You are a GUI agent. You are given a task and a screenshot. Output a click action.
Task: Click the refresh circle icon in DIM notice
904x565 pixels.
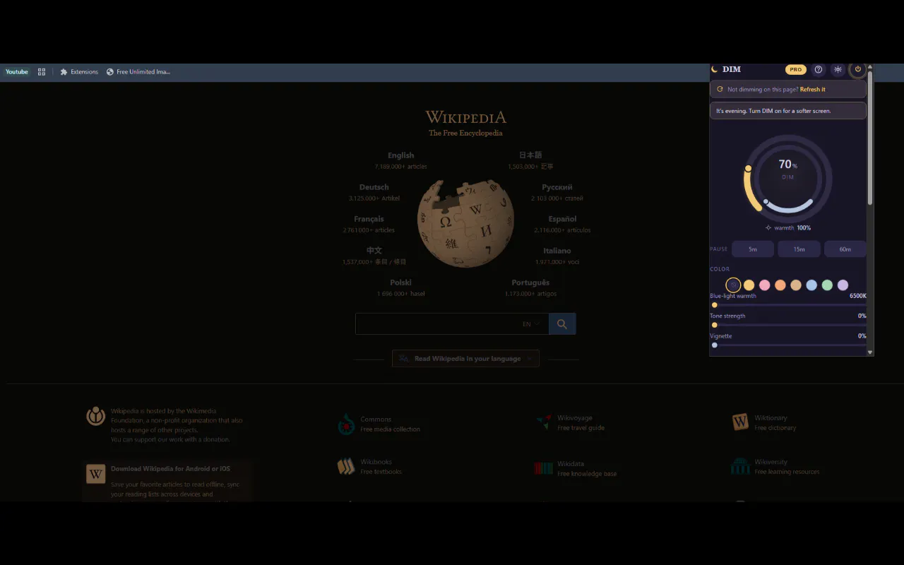[720, 90]
